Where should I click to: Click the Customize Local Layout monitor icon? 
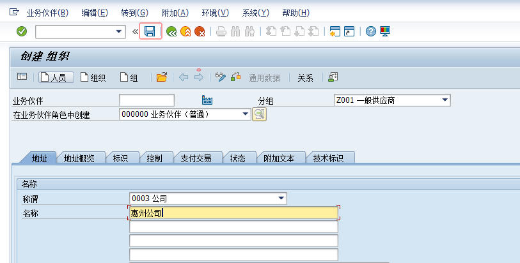(385, 31)
